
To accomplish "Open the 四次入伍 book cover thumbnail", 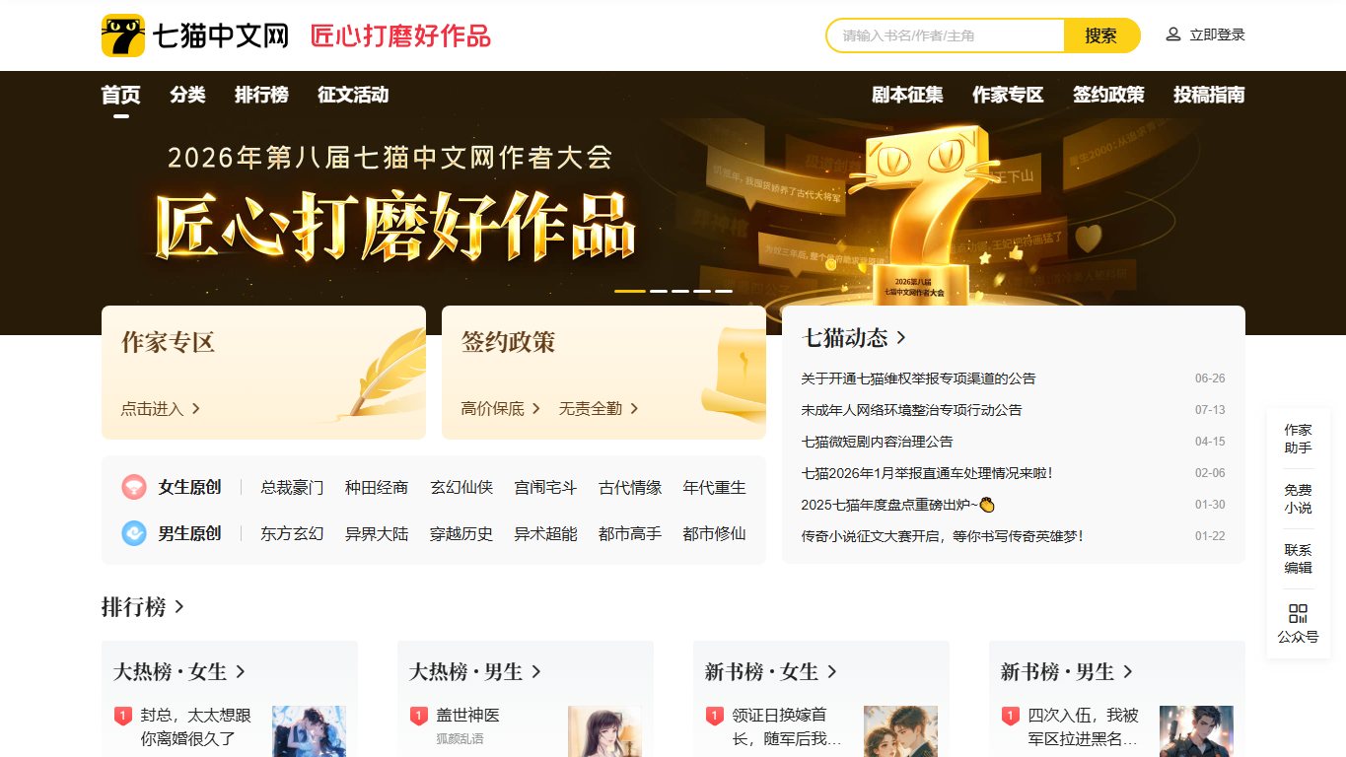I will (x=1196, y=731).
